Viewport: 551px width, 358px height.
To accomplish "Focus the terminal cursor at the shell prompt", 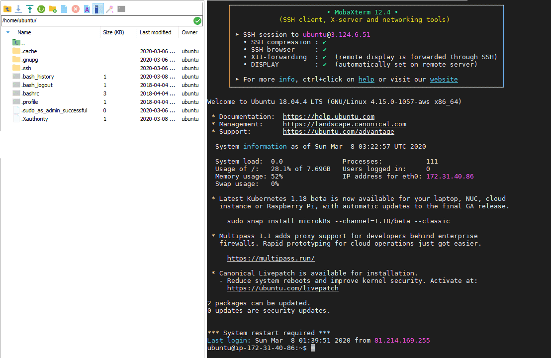I will pyautogui.click(x=313, y=348).
